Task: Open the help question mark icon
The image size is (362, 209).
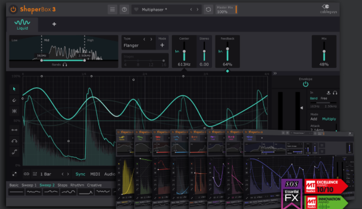Action: tap(124, 9)
